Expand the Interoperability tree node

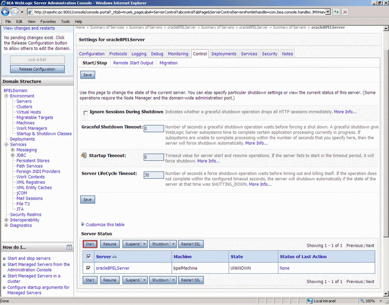(x=6, y=220)
